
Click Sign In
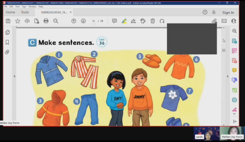click(x=228, y=12)
